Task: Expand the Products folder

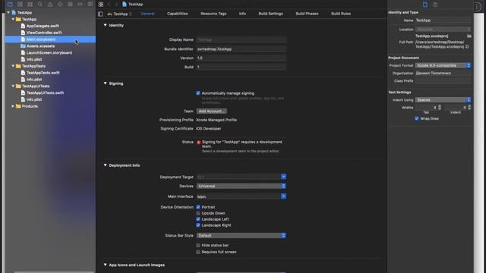Action: [x=13, y=106]
